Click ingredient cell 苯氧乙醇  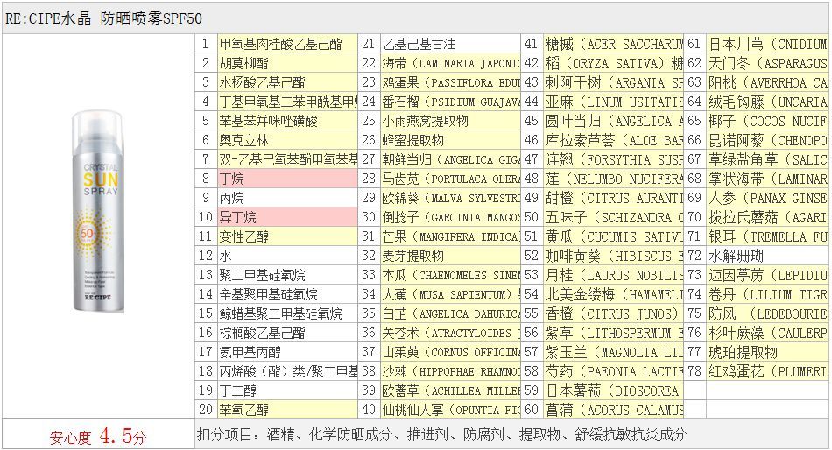[287, 410]
